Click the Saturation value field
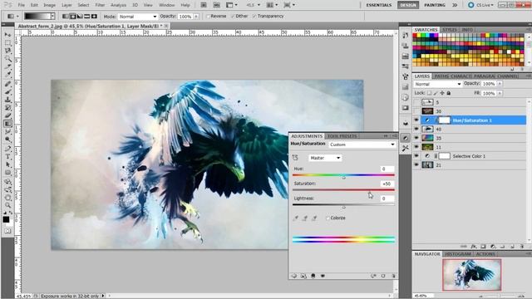The image size is (532, 299). [x=387, y=184]
